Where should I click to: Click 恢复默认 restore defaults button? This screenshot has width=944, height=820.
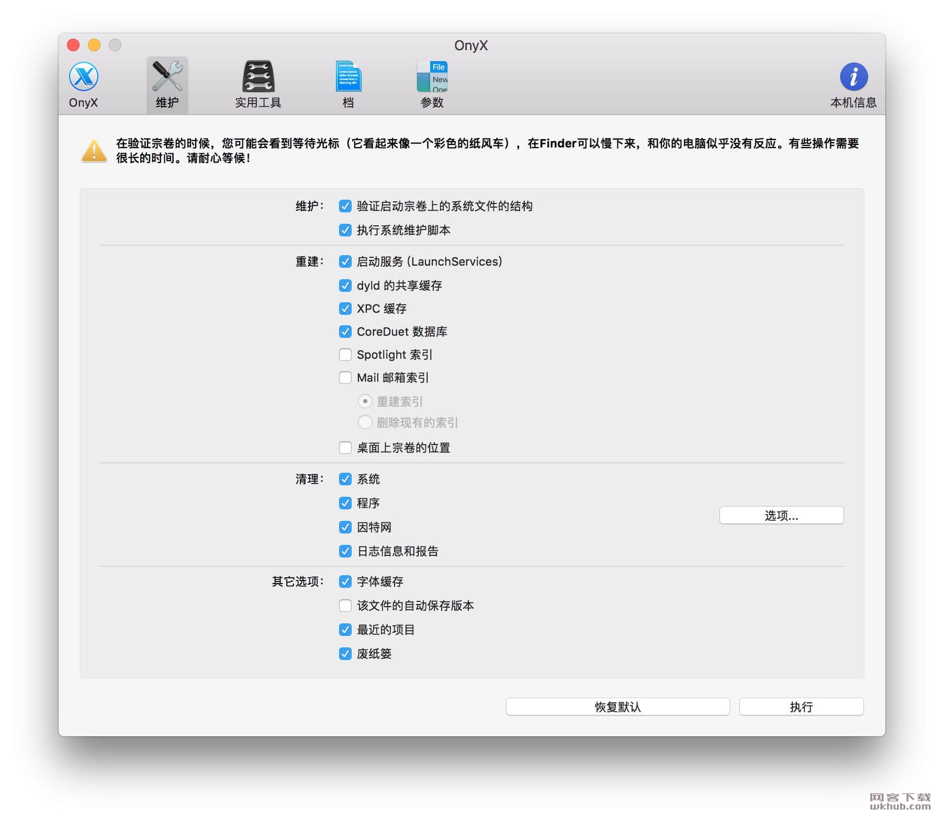[x=617, y=707]
